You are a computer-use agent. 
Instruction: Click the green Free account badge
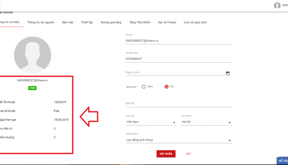(x=32, y=88)
